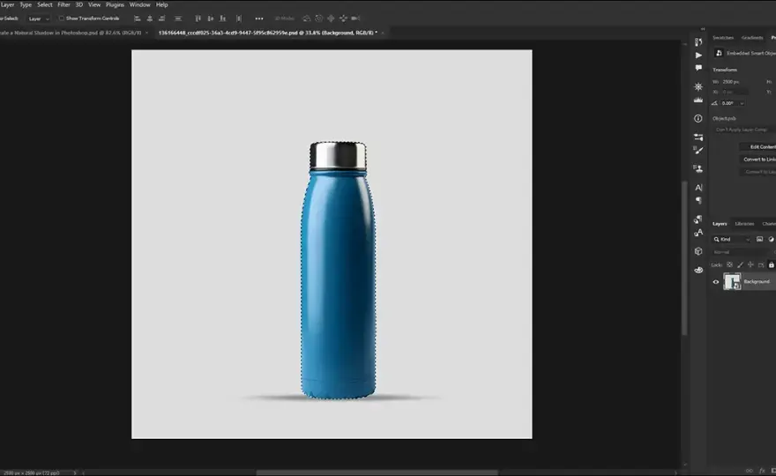Screen dimensions: 776x476
Task: Click distribute vertically icon in options bar
Action: click(x=178, y=19)
